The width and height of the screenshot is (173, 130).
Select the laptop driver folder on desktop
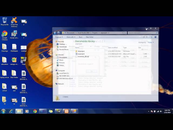click(5, 74)
